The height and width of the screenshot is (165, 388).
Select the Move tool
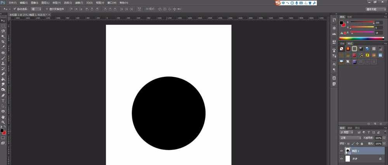pos(3,20)
